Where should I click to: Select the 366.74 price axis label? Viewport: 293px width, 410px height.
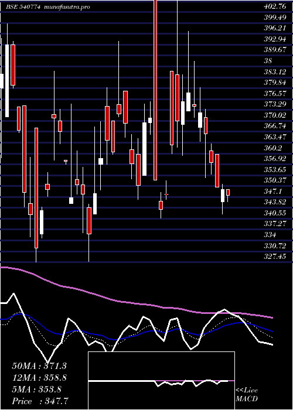point(275,127)
